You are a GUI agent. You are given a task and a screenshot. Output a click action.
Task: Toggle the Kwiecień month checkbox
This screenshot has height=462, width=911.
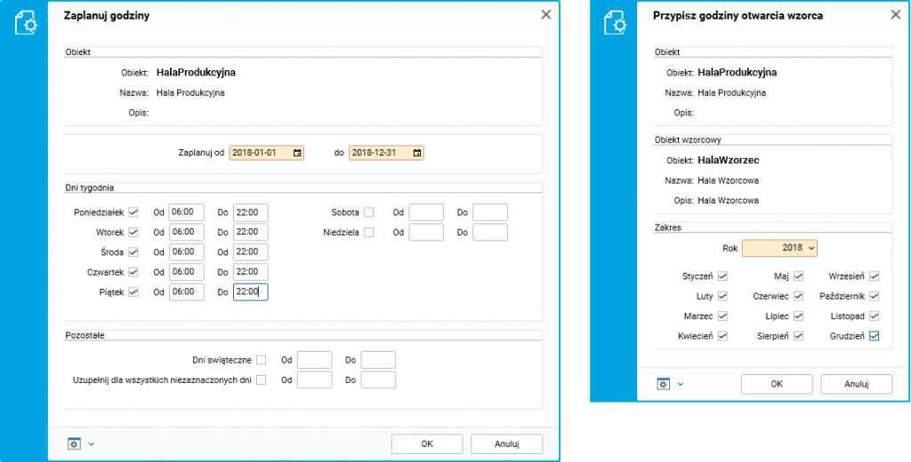[722, 336]
